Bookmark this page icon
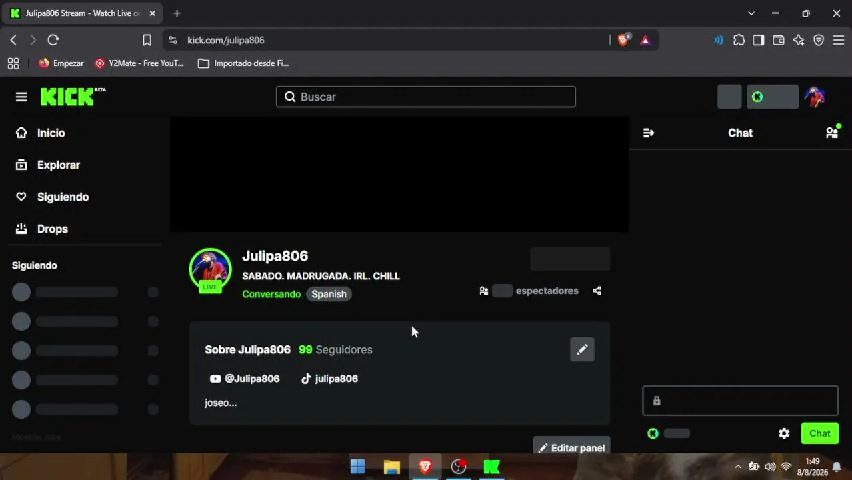 tap(147, 40)
